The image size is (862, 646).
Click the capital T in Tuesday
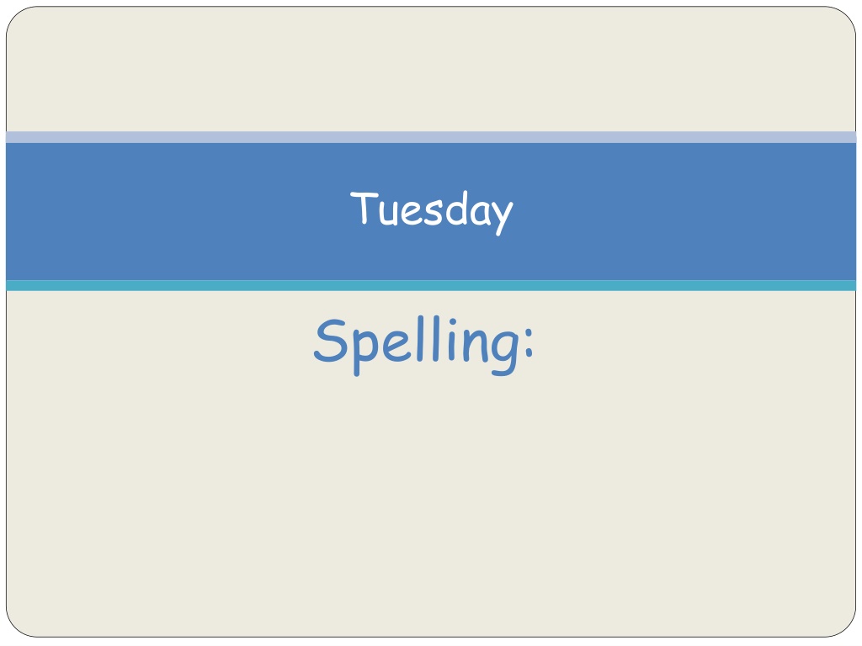coord(364,207)
